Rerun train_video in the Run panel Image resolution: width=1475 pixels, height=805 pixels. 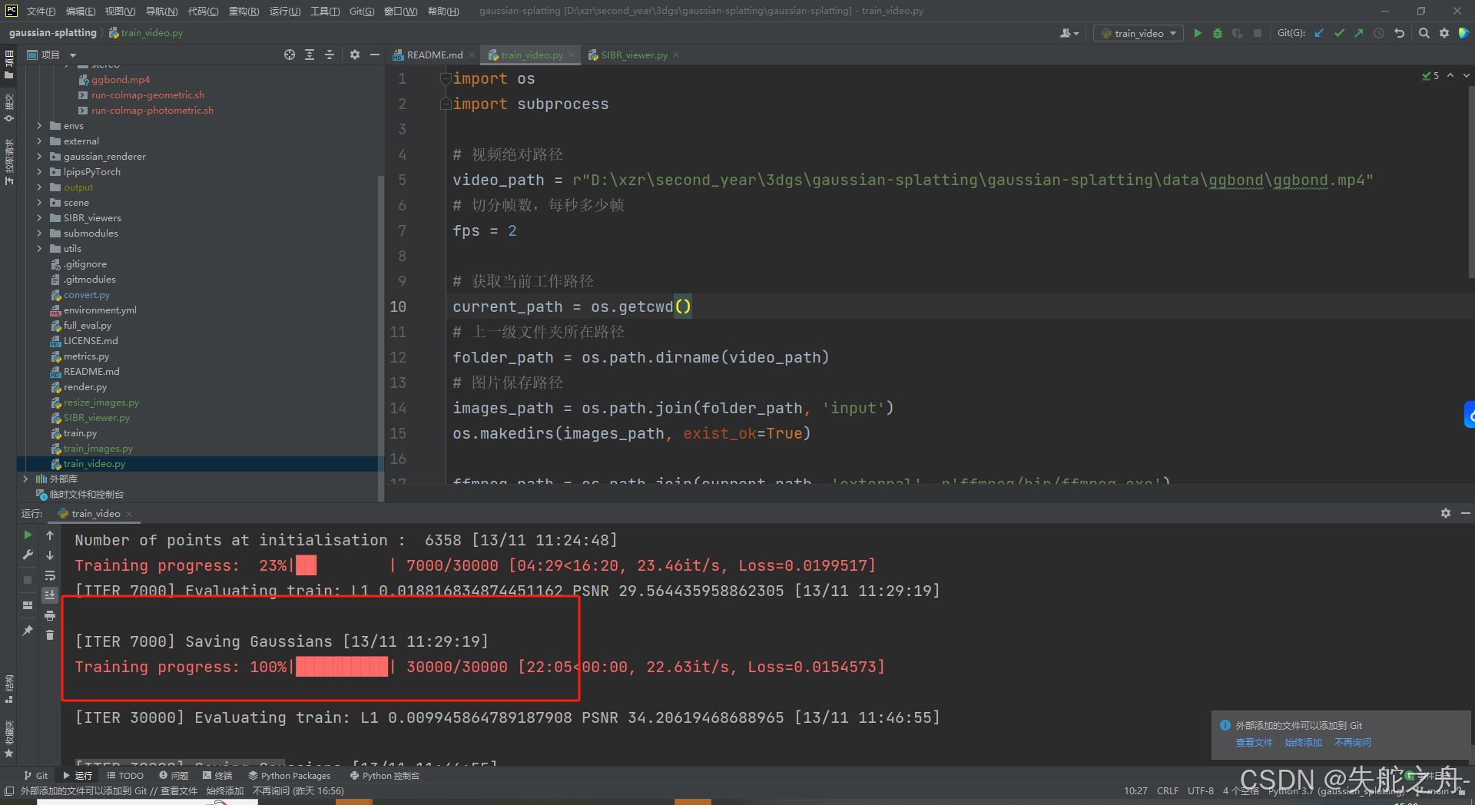[28, 535]
